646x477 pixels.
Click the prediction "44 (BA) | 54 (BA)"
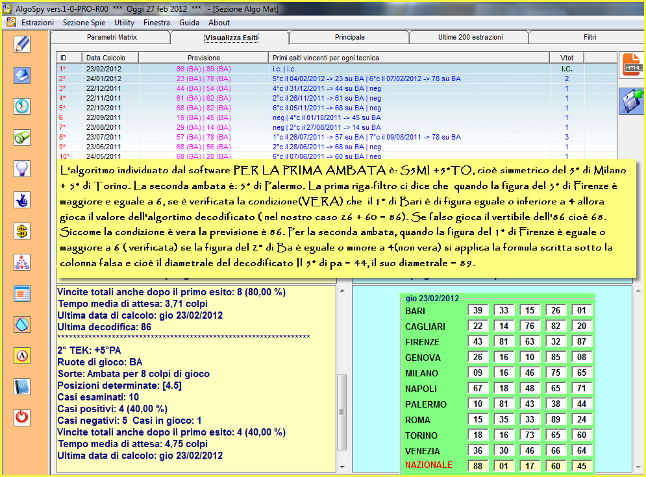tap(203, 88)
